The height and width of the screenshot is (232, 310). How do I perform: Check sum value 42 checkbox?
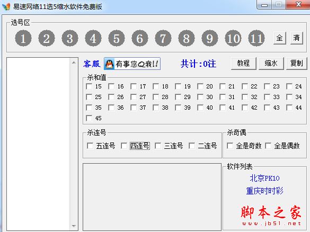pos(245,108)
